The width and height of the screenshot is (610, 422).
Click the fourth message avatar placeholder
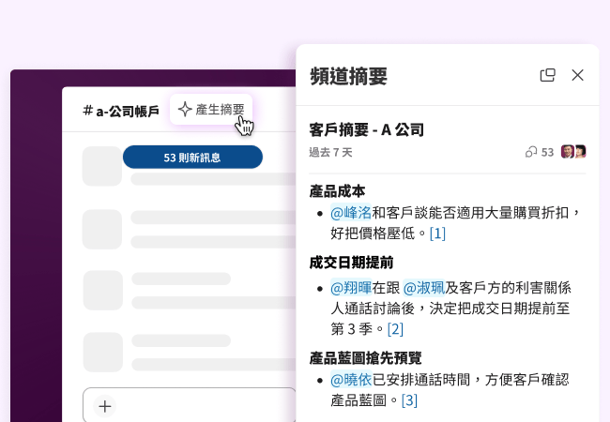(102, 352)
